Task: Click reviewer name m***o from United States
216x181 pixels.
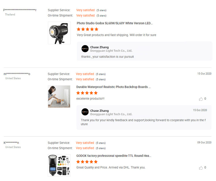Action: point(17,74)
